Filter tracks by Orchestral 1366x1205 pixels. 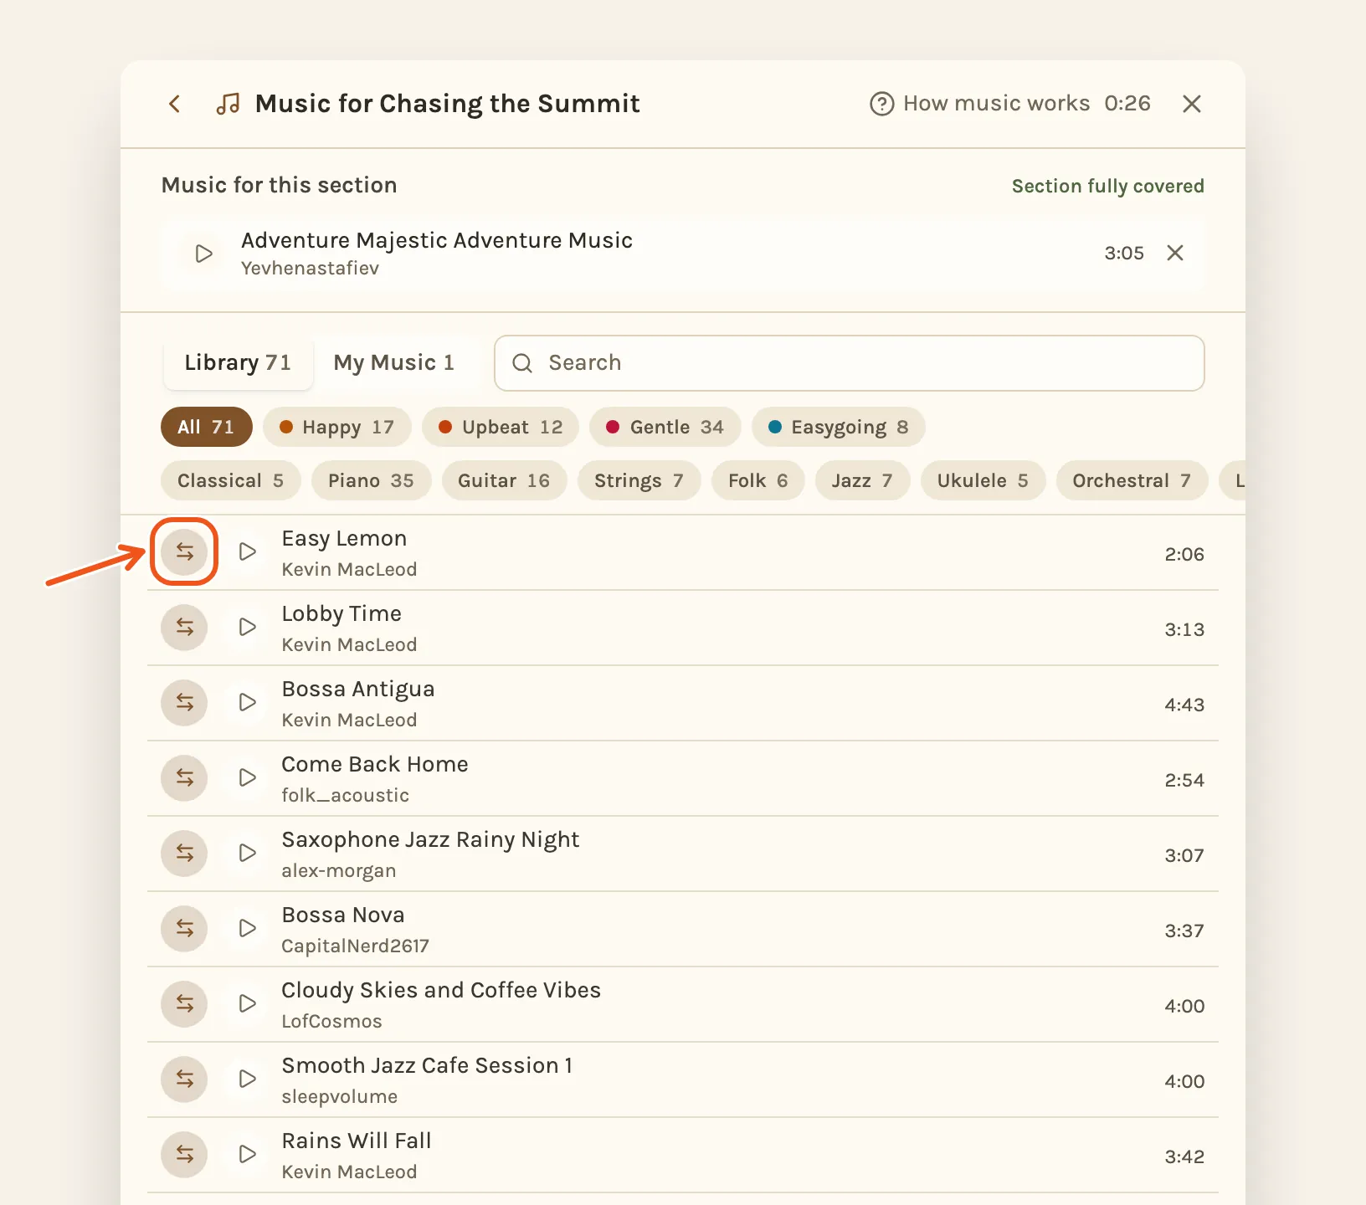point(1132,481)
